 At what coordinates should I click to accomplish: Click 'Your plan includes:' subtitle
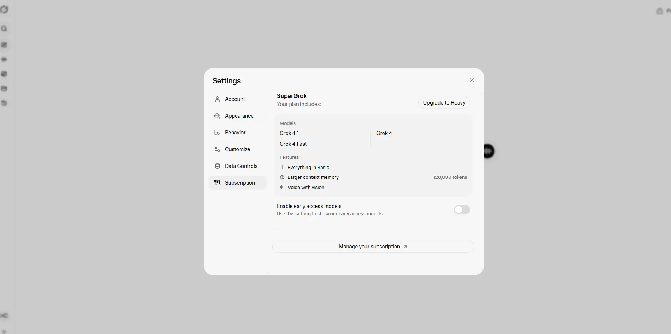299,104
